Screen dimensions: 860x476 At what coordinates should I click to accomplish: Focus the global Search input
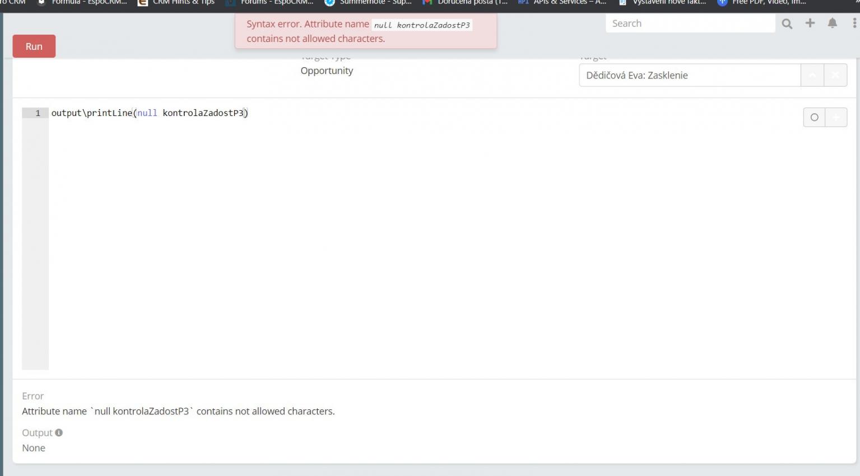click(690, 24)
